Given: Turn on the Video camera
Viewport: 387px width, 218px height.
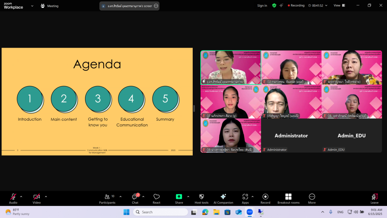Looking at the screenshot, I should (37, 197).
